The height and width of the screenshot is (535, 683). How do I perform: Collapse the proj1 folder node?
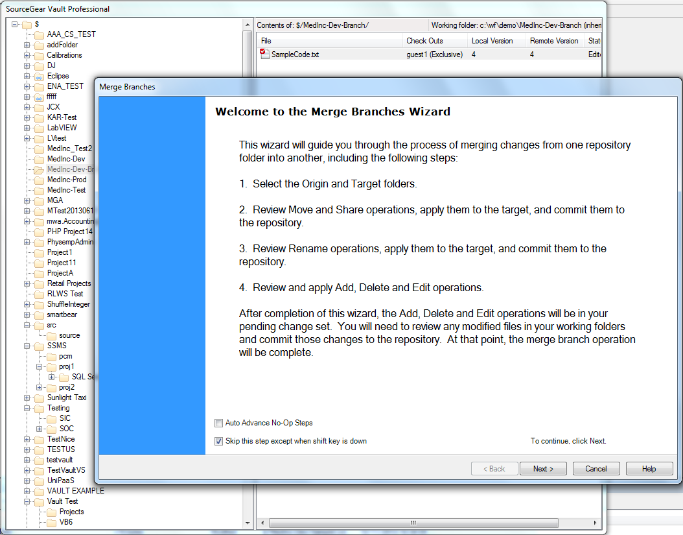[x=39, y=366]
